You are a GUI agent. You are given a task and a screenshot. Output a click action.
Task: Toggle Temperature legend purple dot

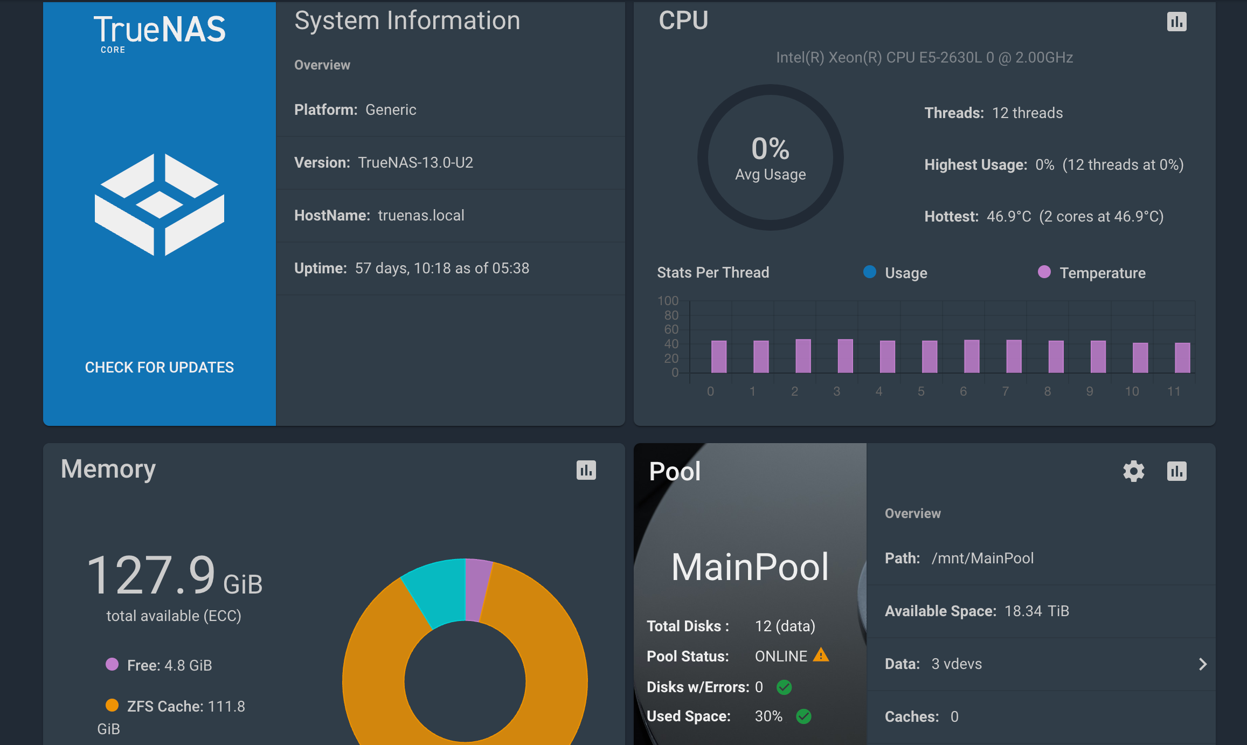(1044, 272)
